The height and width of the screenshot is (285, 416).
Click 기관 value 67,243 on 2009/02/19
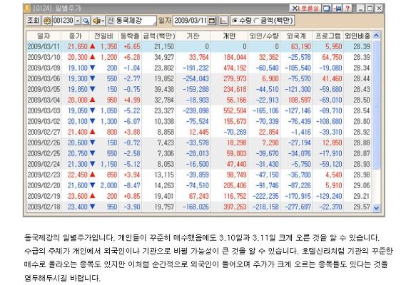(x=198, y=196)
